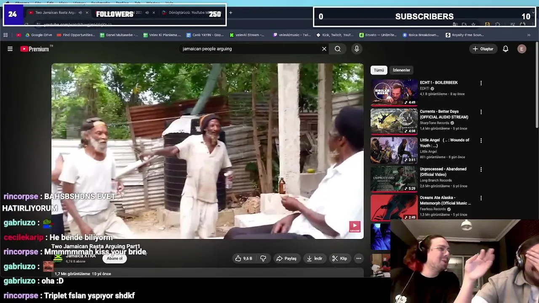Open the Long Branch Records channel link

pos(436,180)
